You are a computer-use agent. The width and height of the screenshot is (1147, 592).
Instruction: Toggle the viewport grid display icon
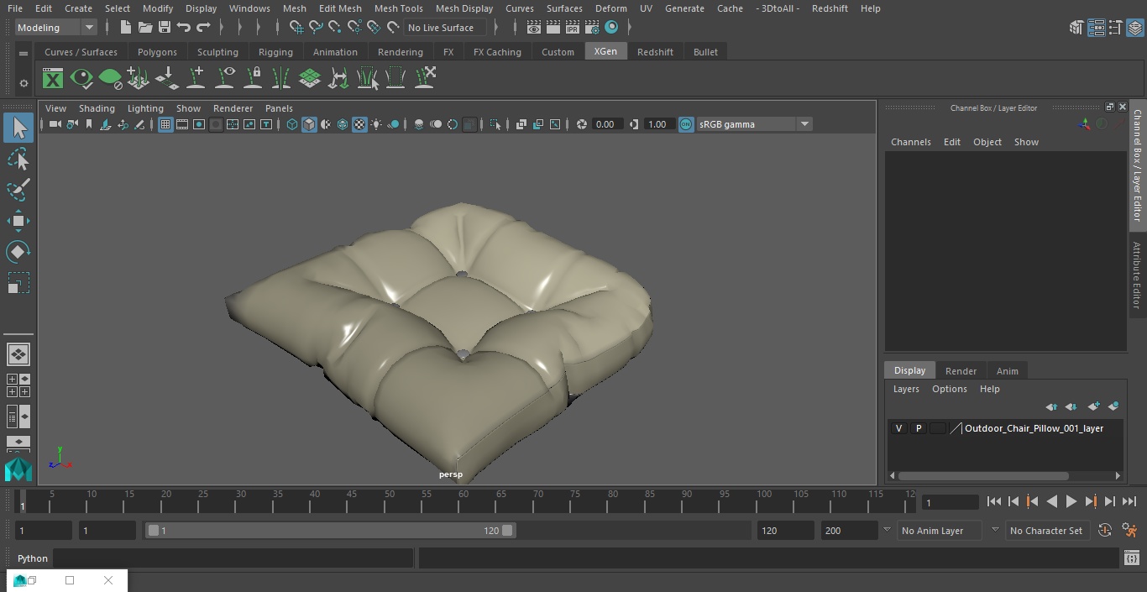(165, 124)
